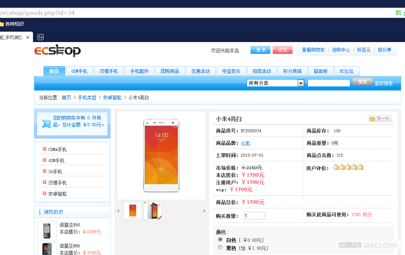Screen dimensions: 405x255
Task: Open 诺基亚N96 thumbnail in browsing history
Action: click(x=47, y=249)
